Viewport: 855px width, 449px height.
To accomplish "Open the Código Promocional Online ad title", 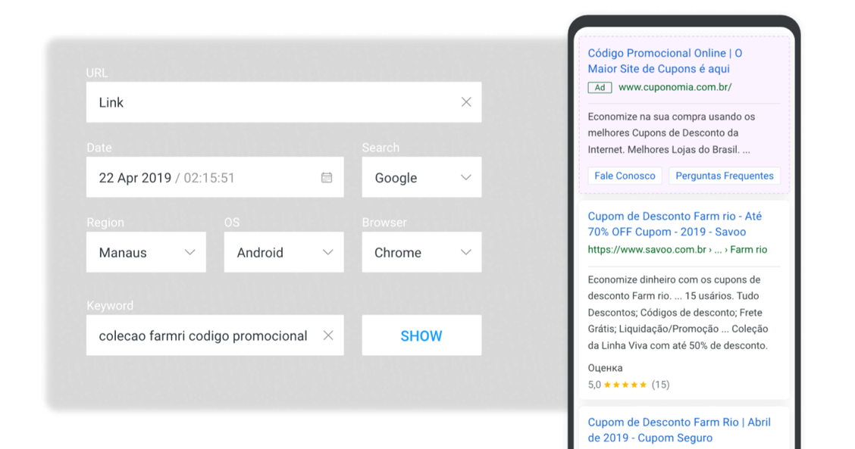I will pos(665,61).
